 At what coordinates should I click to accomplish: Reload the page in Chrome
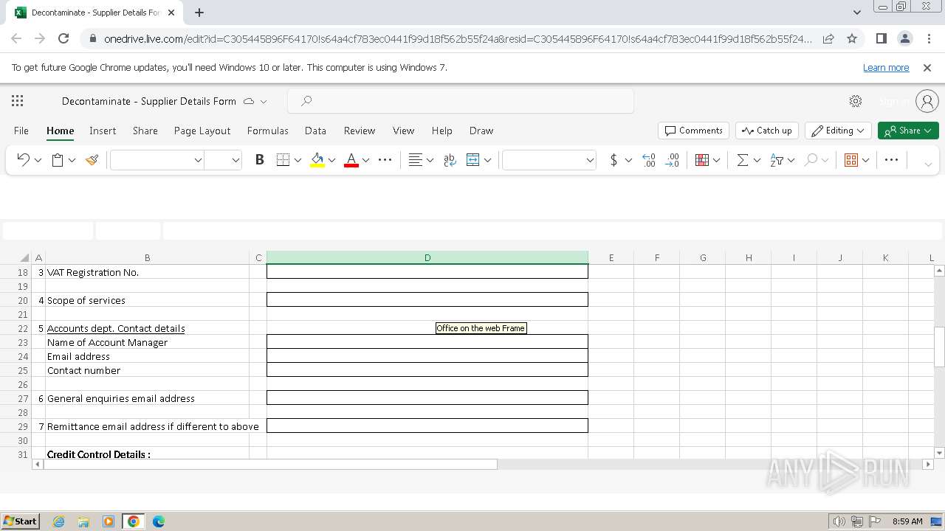click(x=63, y=39)
